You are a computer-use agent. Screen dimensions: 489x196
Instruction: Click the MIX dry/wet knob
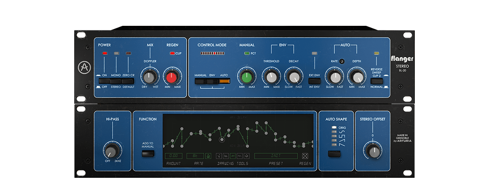[150, 77]
